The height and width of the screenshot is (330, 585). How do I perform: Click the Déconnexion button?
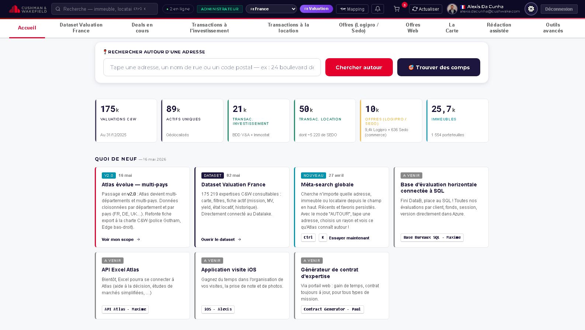559,9
